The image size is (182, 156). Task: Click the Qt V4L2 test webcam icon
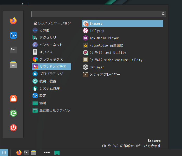point(86,53)
